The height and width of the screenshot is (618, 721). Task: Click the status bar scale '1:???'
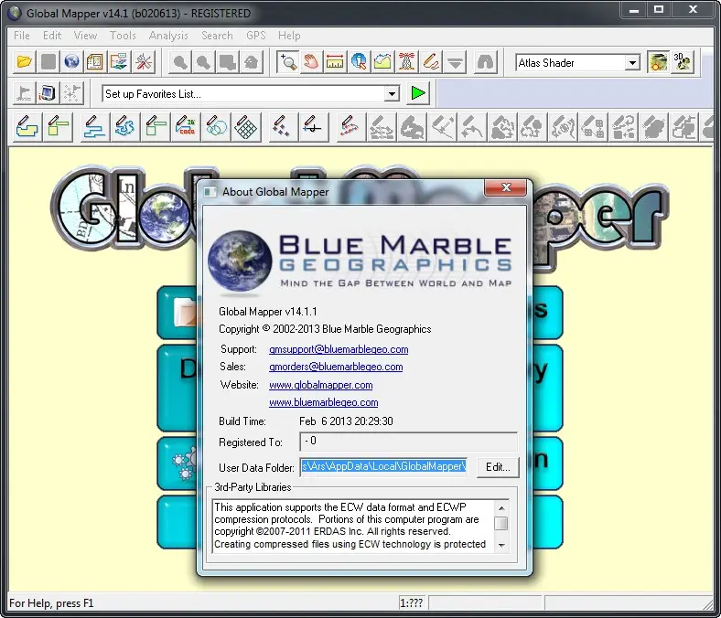pos(411,602)
